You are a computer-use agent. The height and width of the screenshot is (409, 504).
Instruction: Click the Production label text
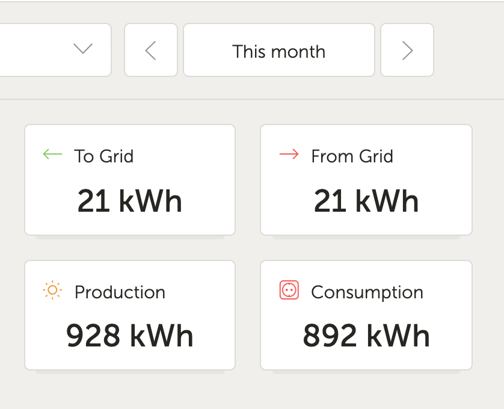coord(120,292)
